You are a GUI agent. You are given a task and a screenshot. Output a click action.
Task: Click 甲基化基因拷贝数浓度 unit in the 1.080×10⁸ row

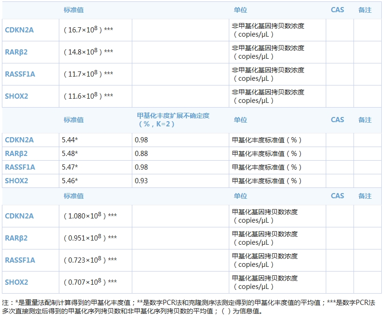[x=265, y=216]
